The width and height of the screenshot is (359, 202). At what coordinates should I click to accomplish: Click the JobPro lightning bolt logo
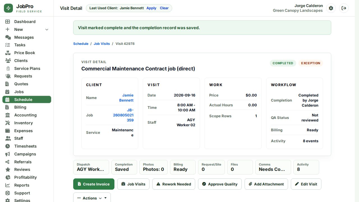[8, 8]
